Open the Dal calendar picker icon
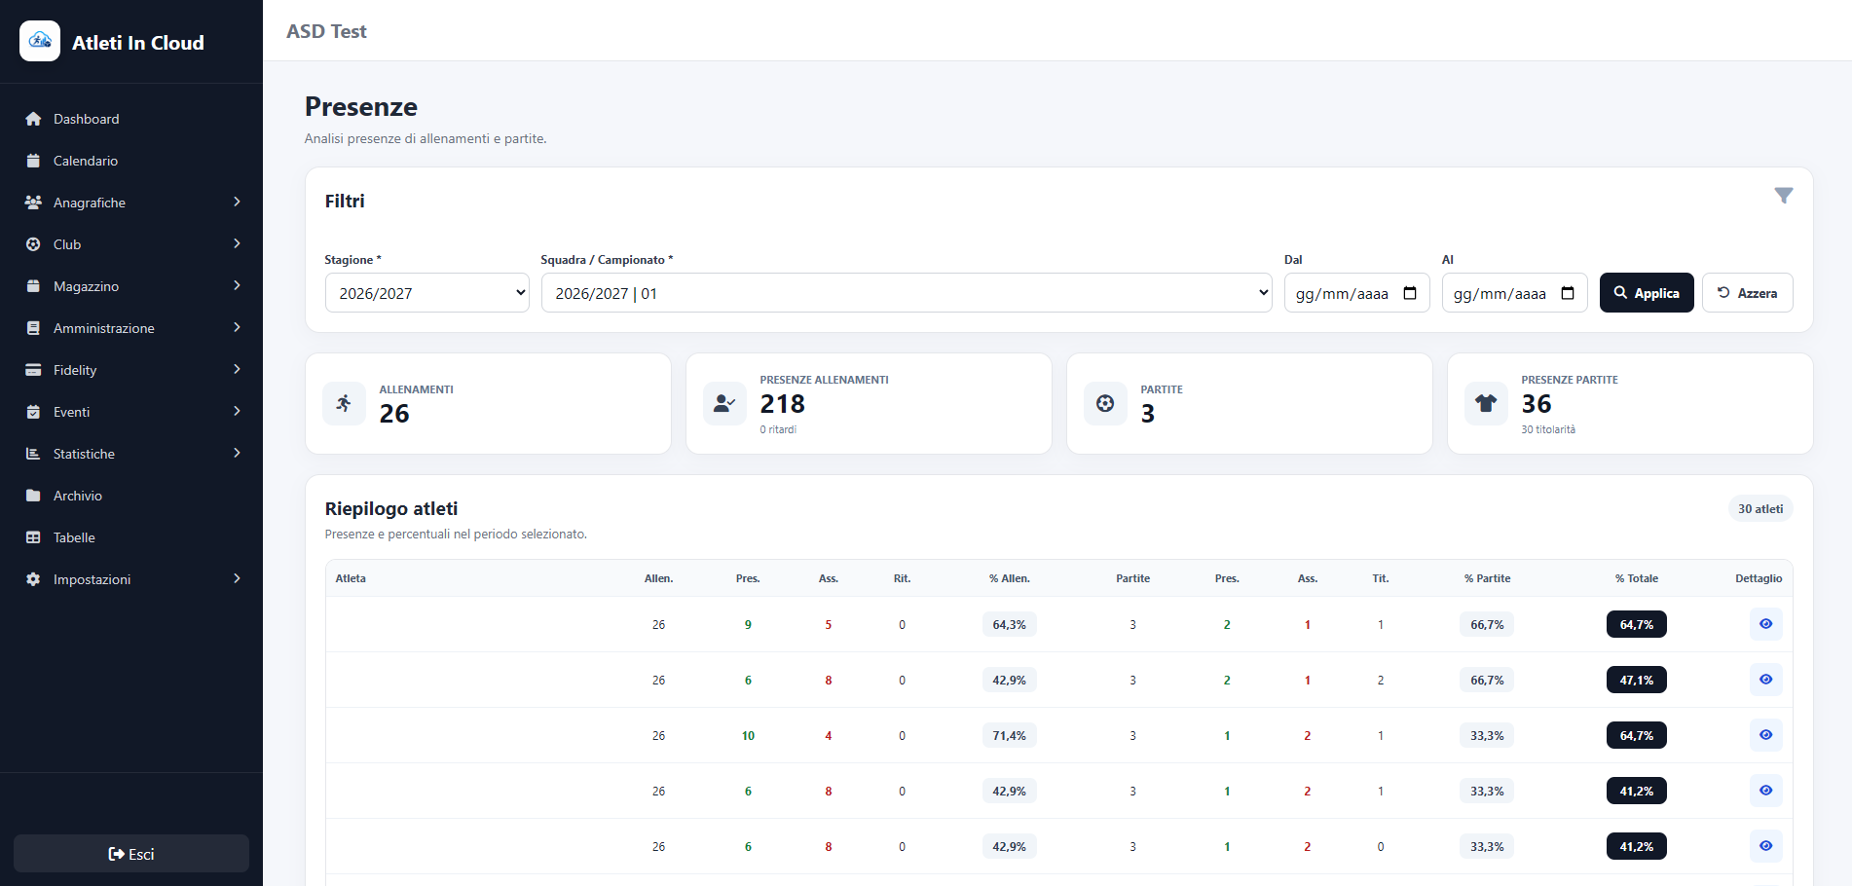The image size is (1852, 886). 1410,293
